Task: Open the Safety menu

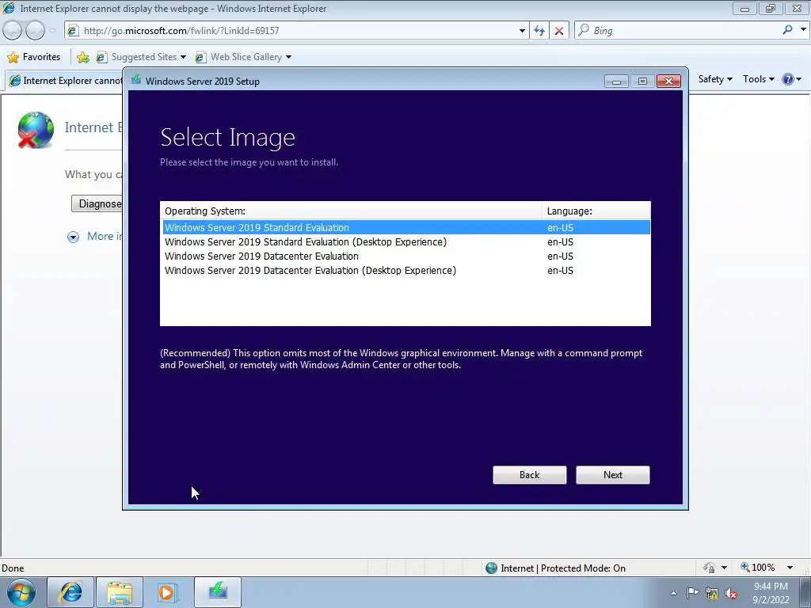Action: (x=715, y=79)
